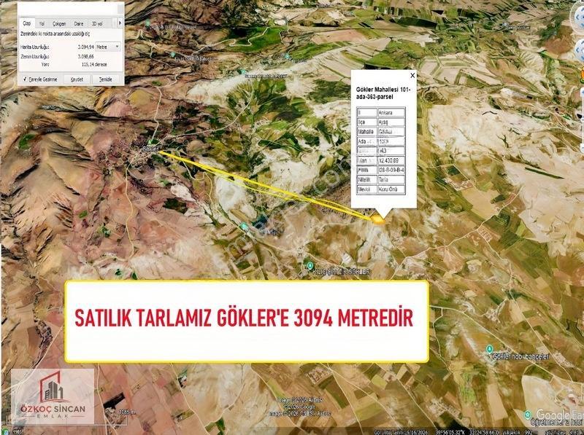The width and height of the screenshot is (584, 435).
Task: Click the Öğretmenler 2 hobi placemark icon
Action: click(x=527, y=415)
